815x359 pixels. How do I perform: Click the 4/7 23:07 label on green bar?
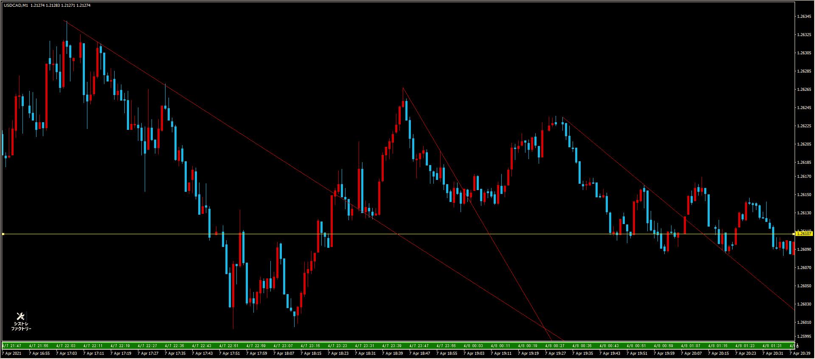click(284, 345)
